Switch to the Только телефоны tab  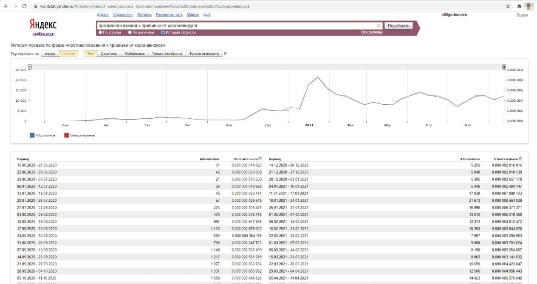(167, 54)
